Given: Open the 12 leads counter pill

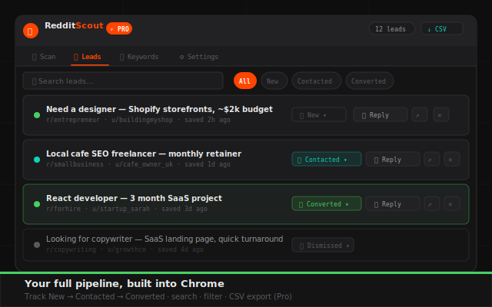Looking at the screenshot, I should [x=391, y=29].
